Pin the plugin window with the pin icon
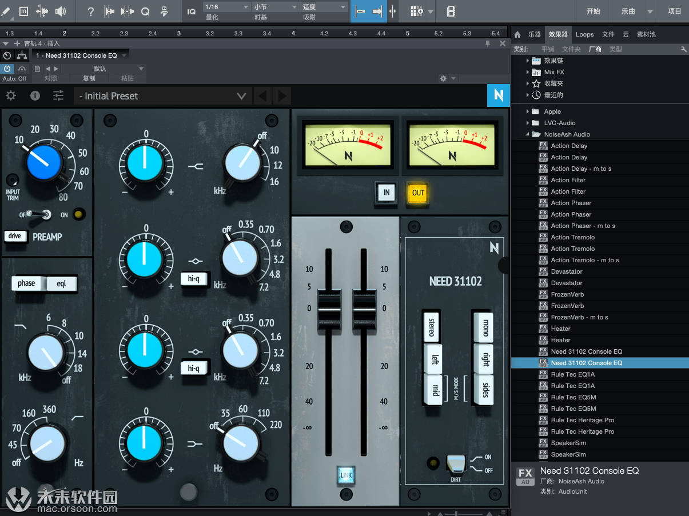The height and width of the screenshot is (516, 689). pyautogui.click(x=488, y=43)
